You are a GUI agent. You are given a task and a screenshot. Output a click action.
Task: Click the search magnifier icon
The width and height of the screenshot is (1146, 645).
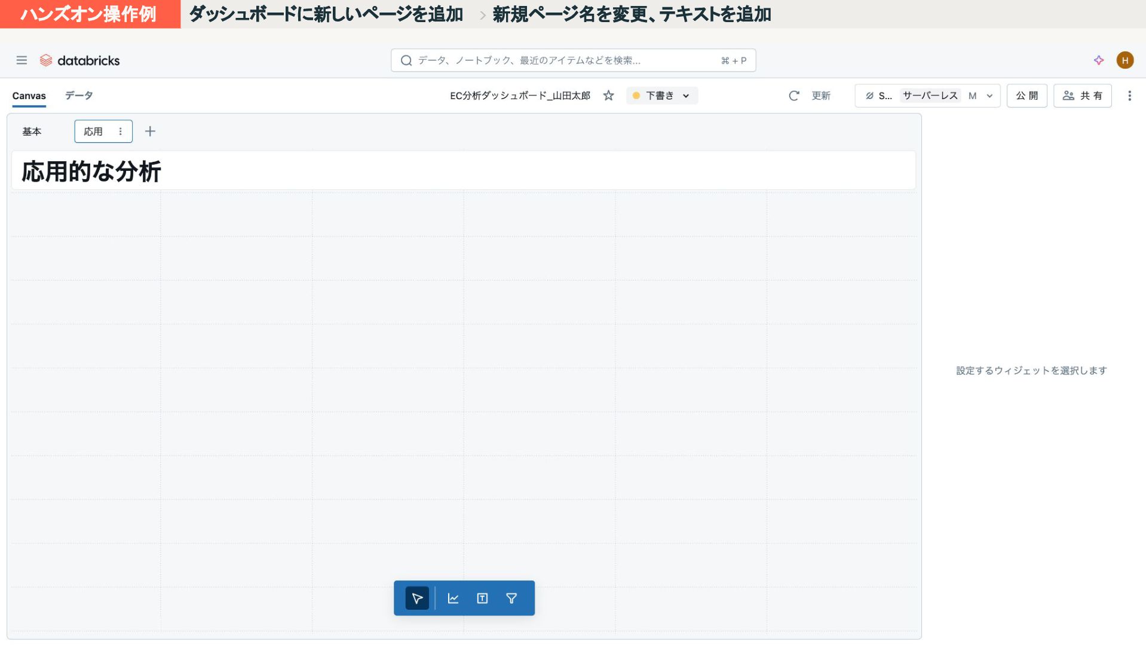tap(406, 60)
